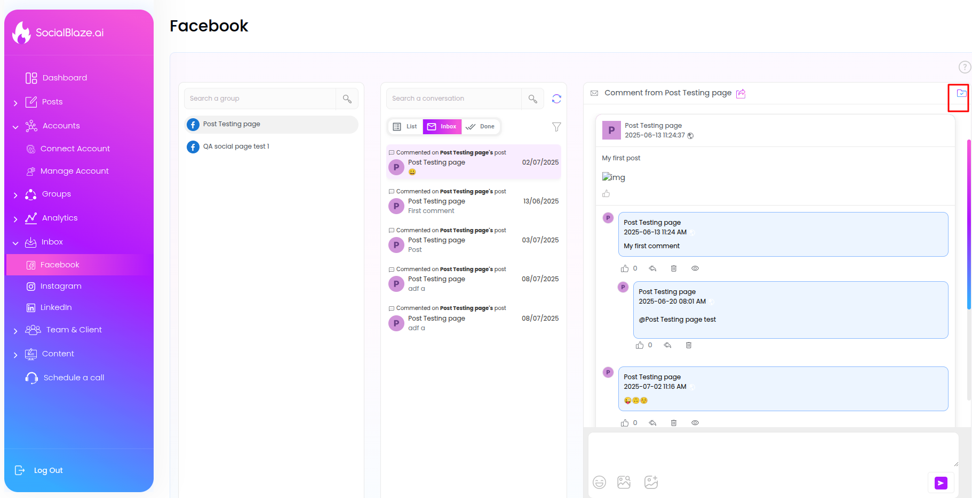The height and width of the screenshot is (498, 972).
Task: Click the SocialBlaze.ai flame logo
Action: [x=21, y=32]
